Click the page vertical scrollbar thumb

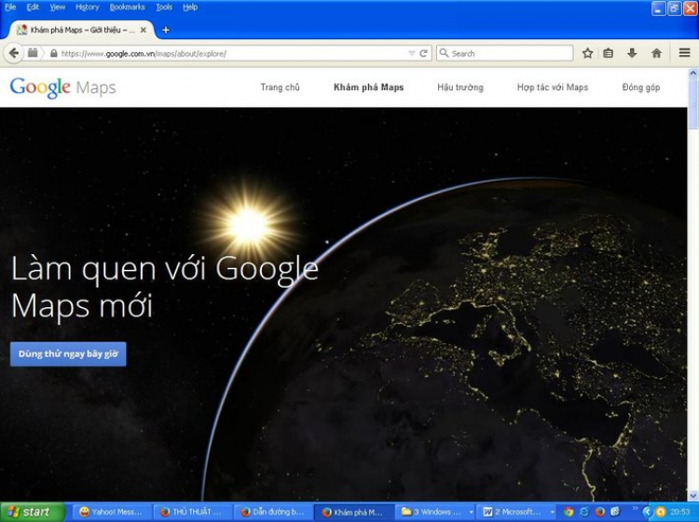(693, 105)
